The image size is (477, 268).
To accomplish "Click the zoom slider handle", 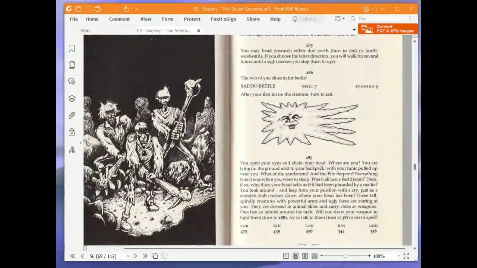I will coord(345,256).
